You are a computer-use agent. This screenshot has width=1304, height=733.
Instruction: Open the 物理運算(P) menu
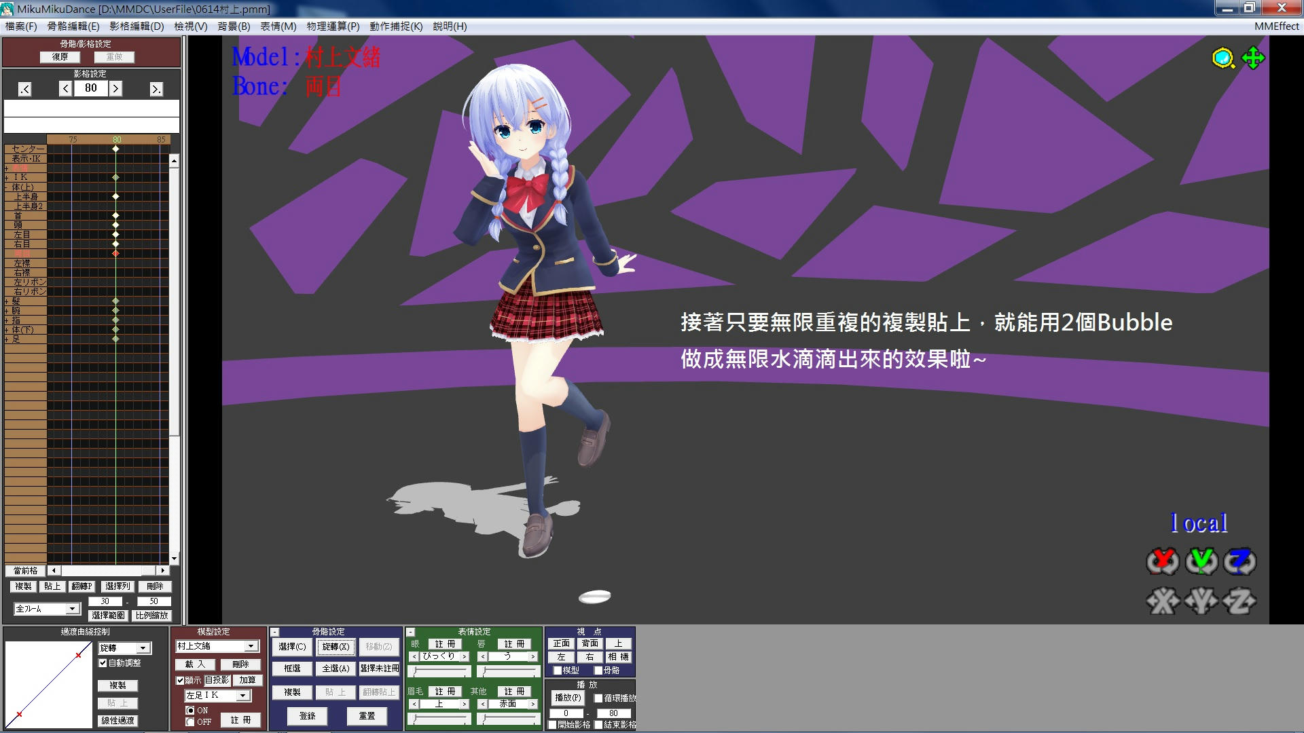[333, 26]
